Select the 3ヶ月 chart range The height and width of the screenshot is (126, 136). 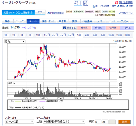point(63,35)
